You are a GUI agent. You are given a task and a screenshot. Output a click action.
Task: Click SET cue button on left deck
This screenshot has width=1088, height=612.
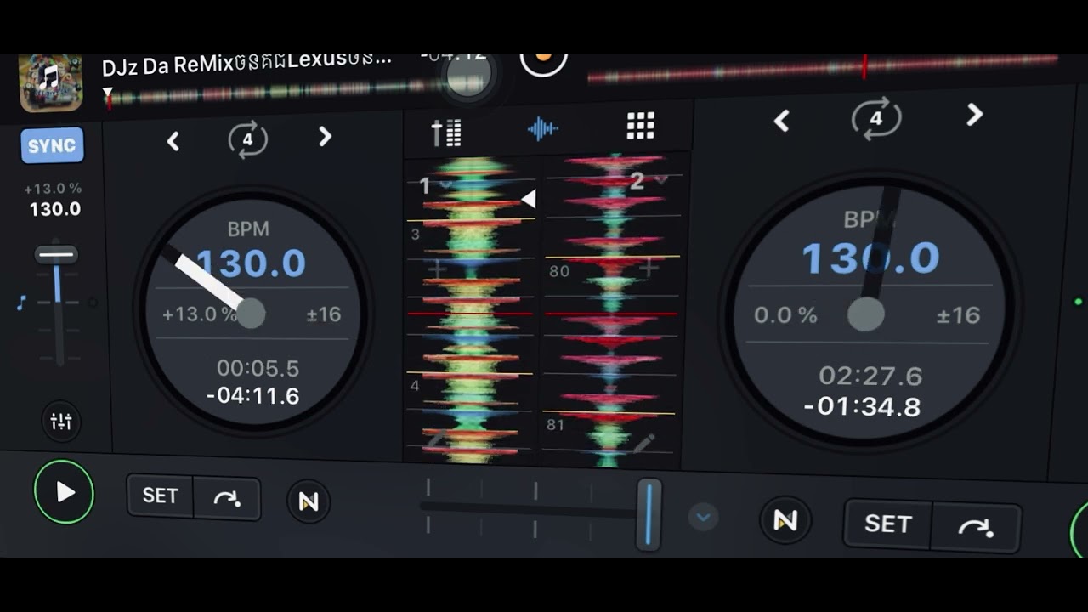(x=160, y=496)
